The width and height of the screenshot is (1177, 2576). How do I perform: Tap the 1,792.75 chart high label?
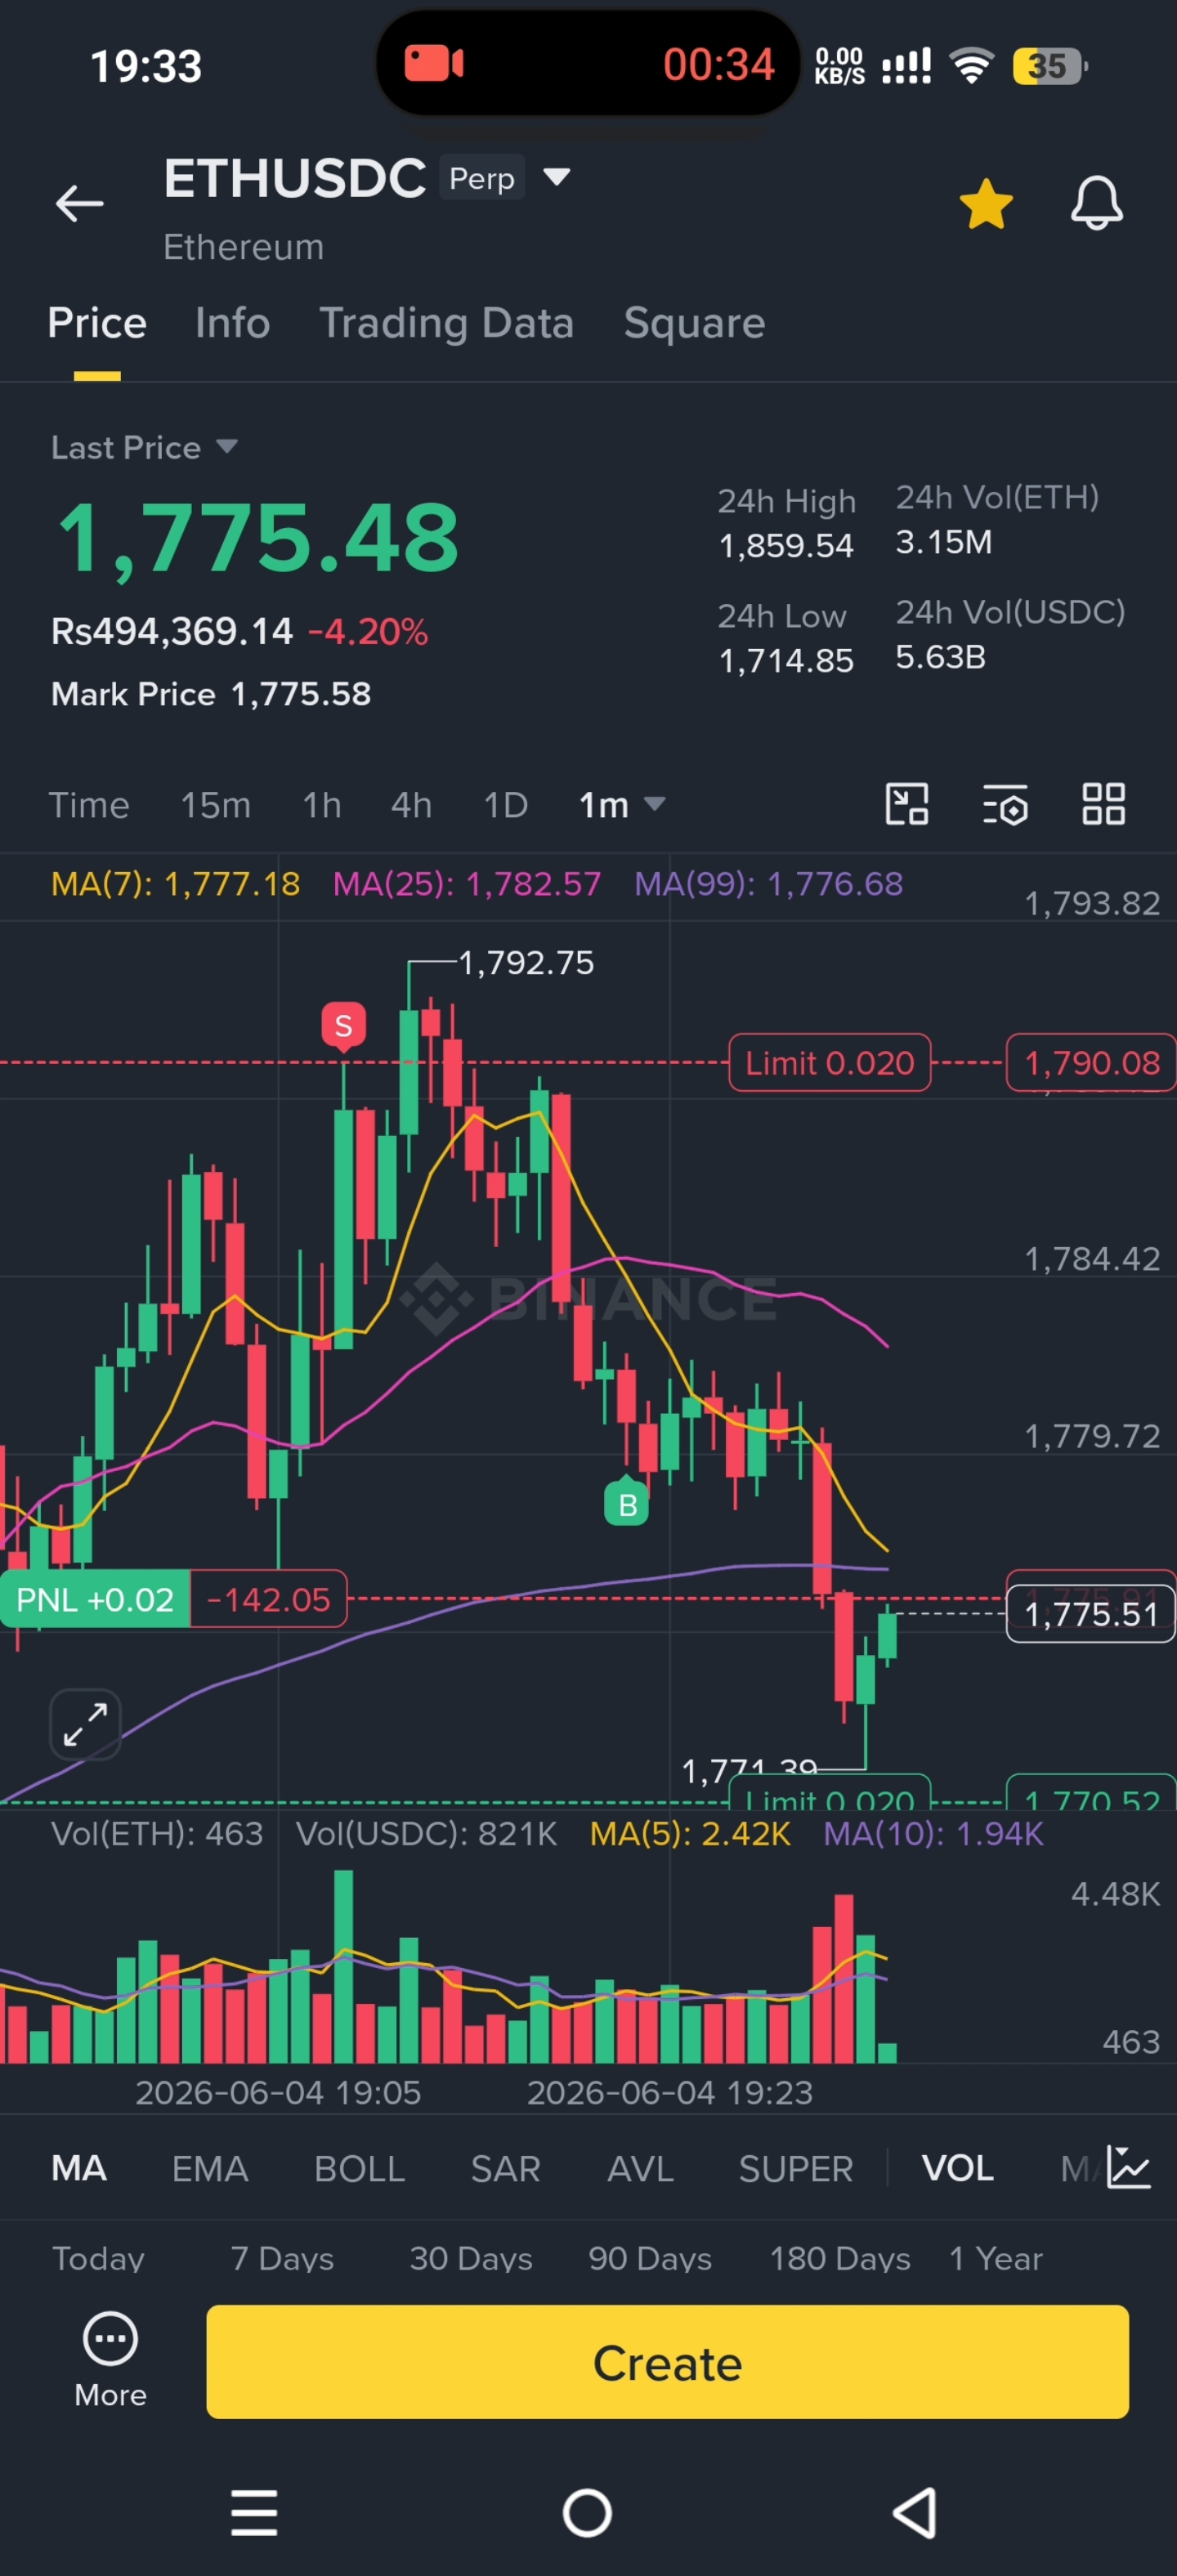526,963
